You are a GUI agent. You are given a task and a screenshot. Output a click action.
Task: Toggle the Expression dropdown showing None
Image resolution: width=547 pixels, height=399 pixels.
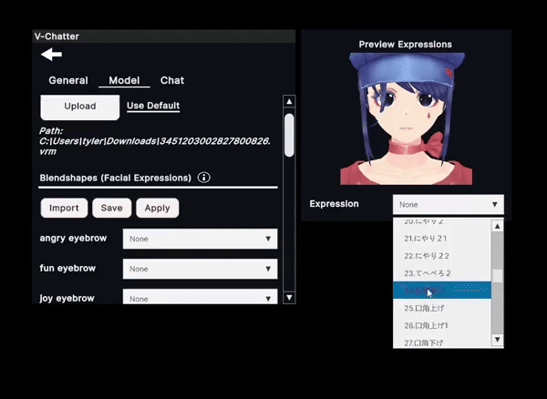448,204
